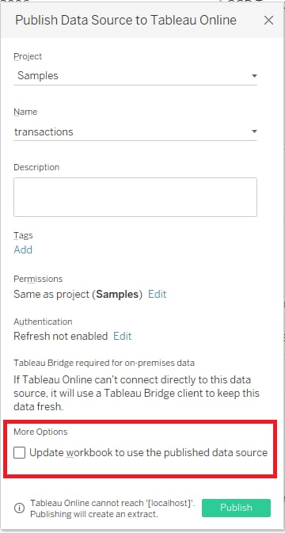The width and height of the screenshot is (285, 533).
Task: Click the info icon beside localhost warning
Action: [19, 508]
